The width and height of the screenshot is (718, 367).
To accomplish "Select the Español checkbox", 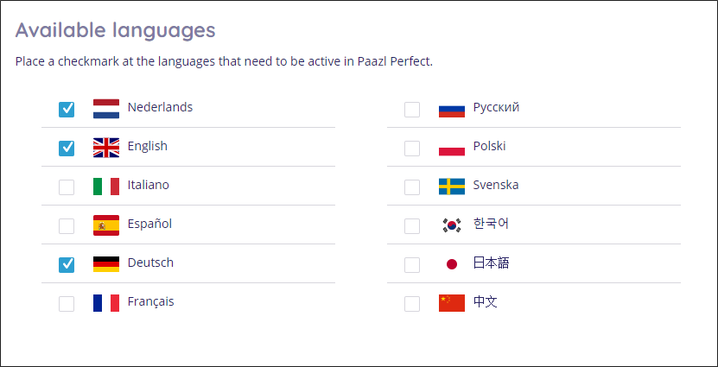I will (x=67, y=226).
